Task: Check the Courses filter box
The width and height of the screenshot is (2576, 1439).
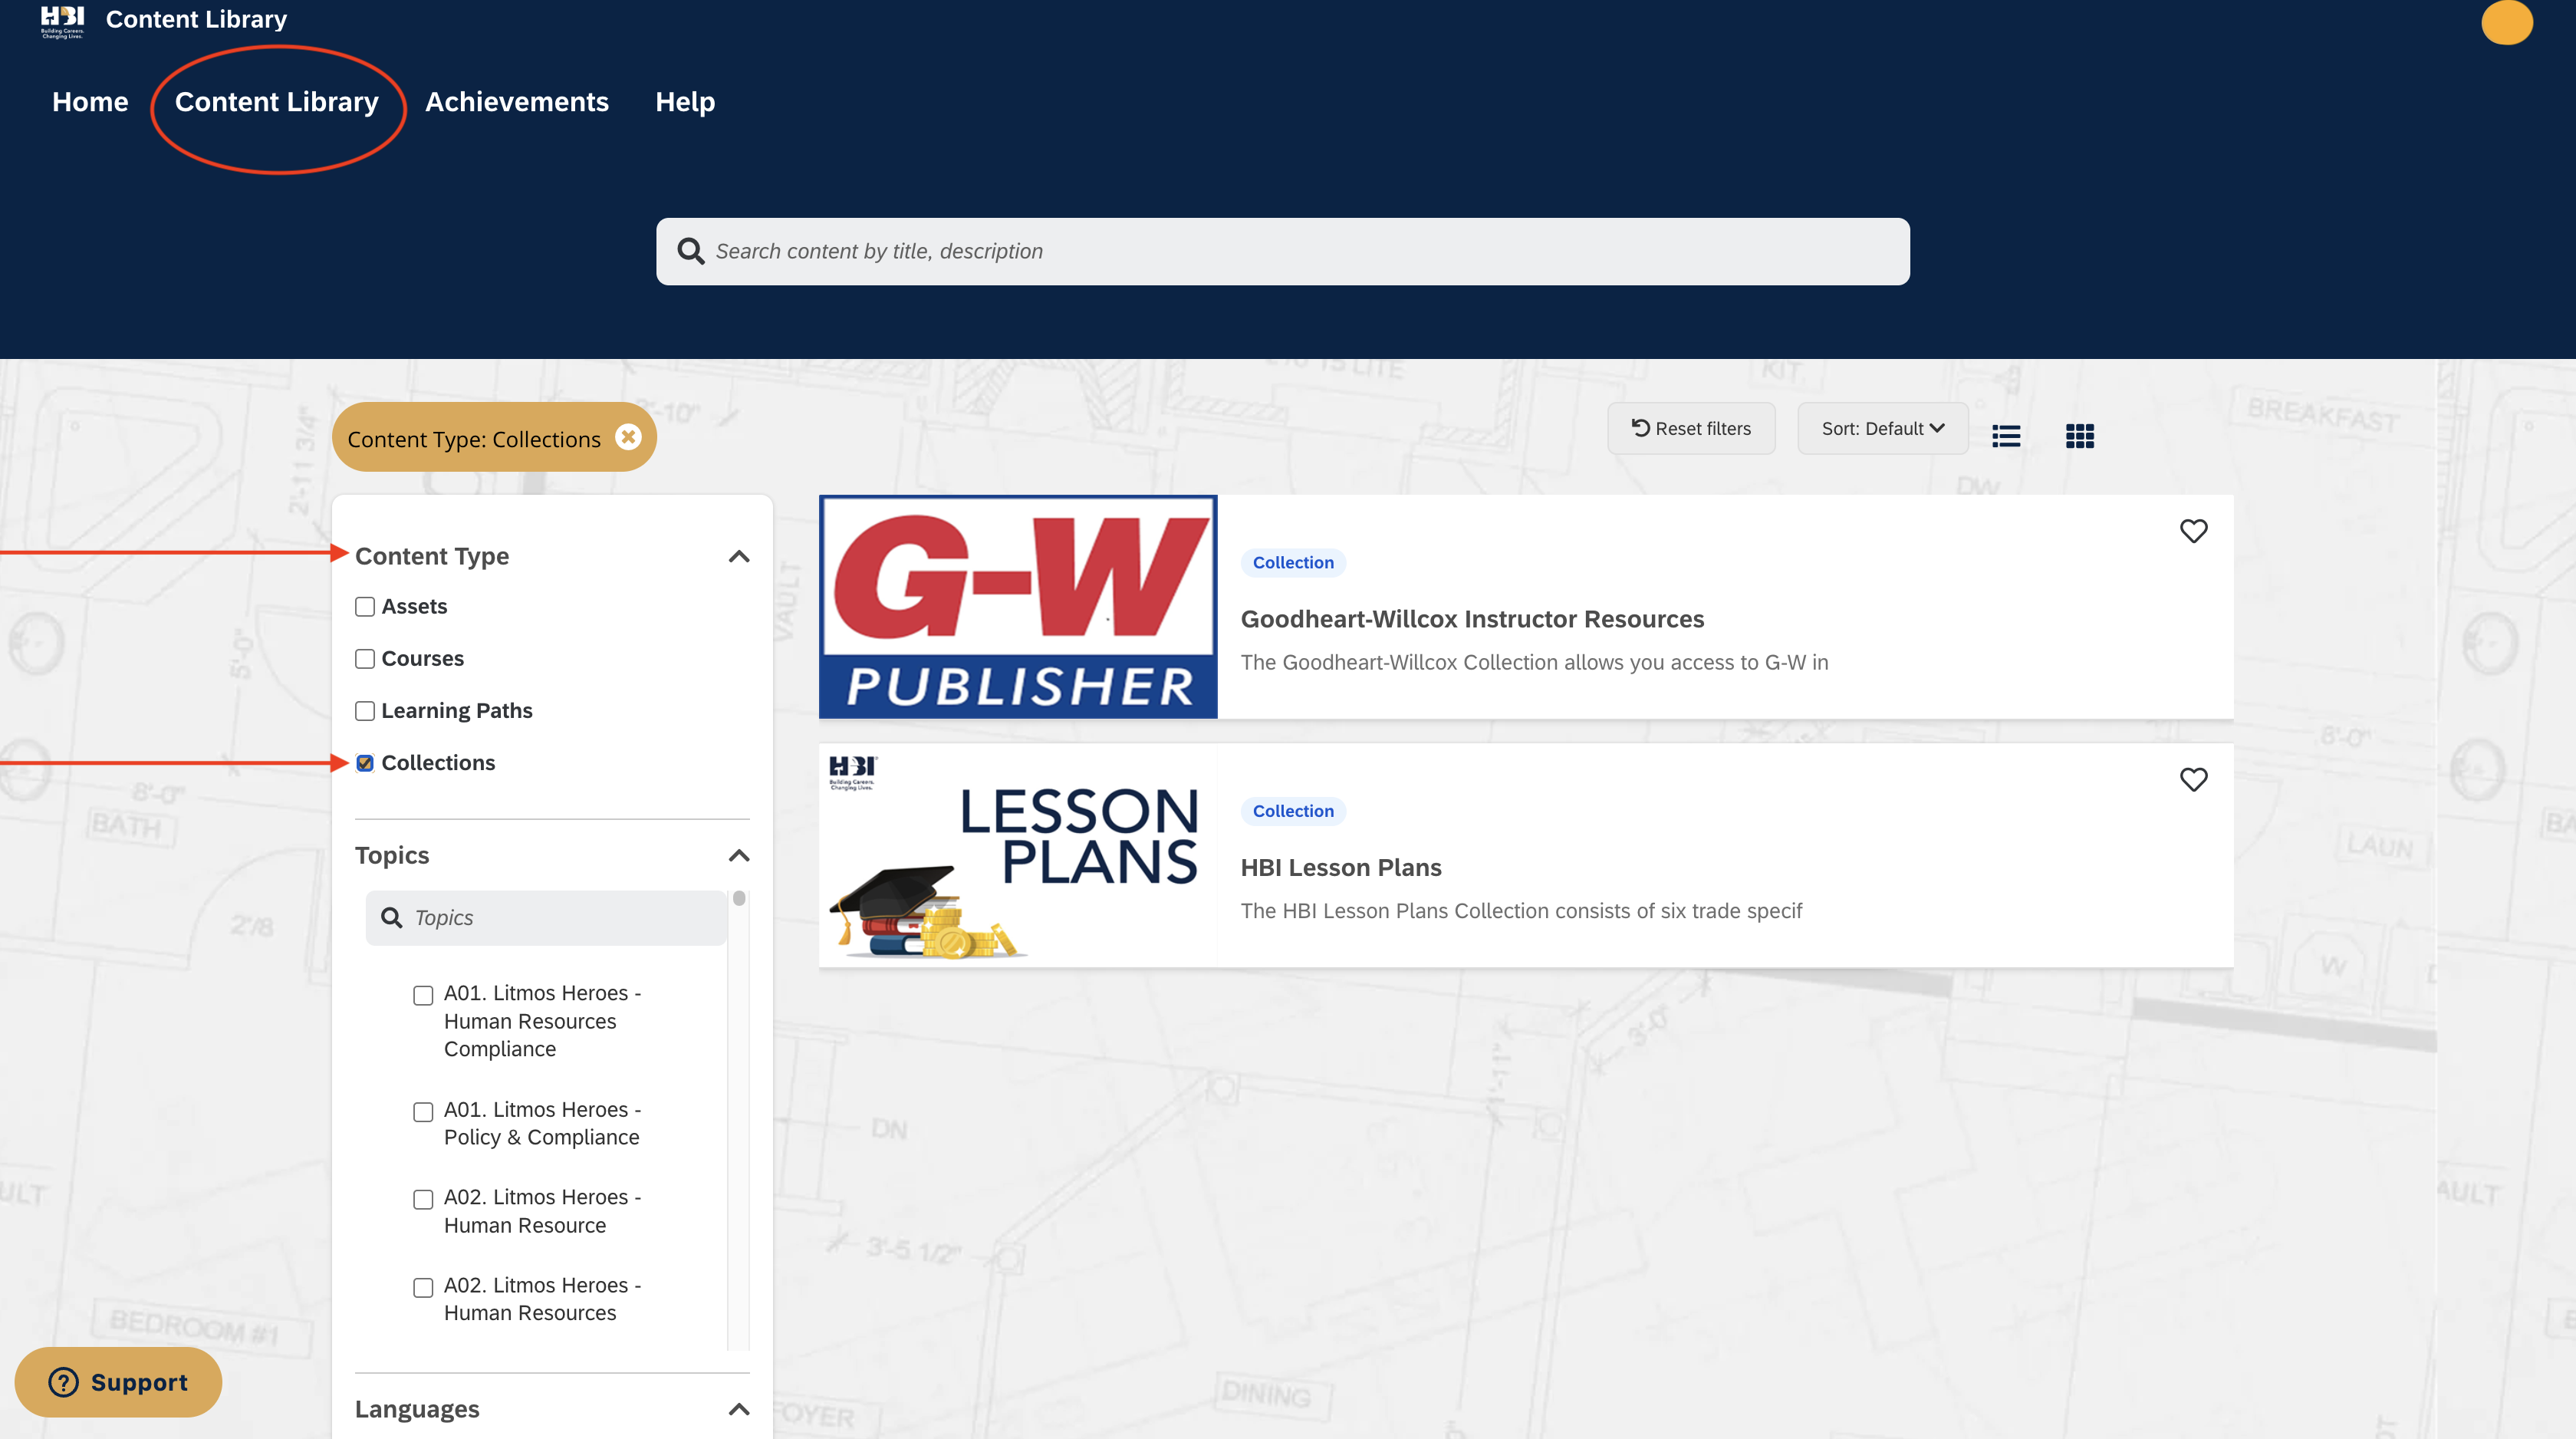Action: 365,659
